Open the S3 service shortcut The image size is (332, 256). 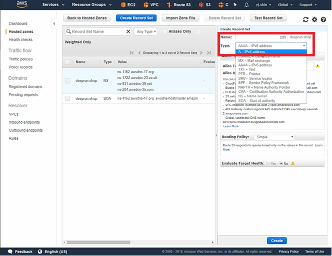tap(204, 4)
